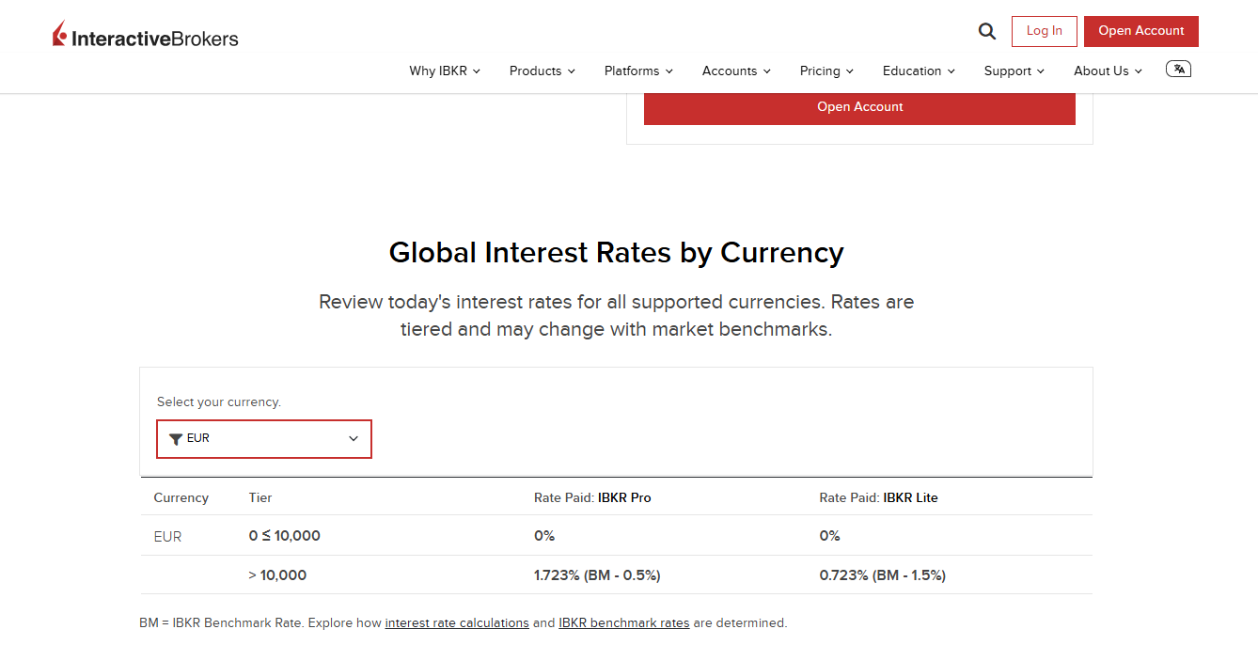Expand the currency dropdown chevron
Screen dimensions: 1258x661
tap(354, 439)
